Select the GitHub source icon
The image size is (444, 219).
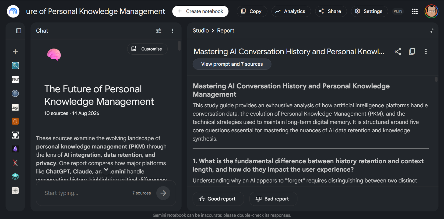(x=15, y=135)
